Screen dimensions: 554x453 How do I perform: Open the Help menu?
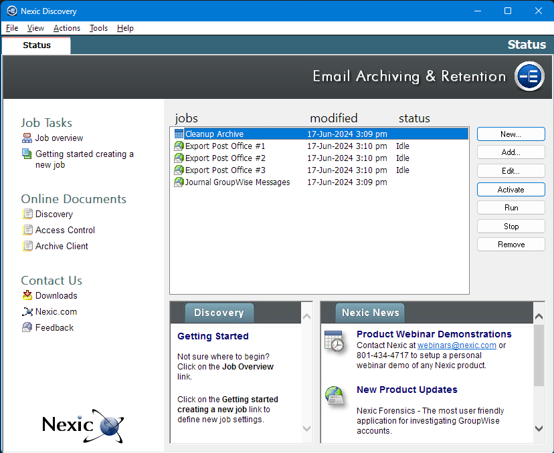pos(125,28)
